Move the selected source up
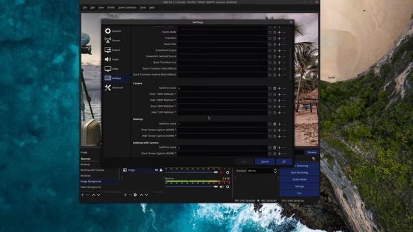The height and width of the screenshot is (232, 413). (141, 195)
